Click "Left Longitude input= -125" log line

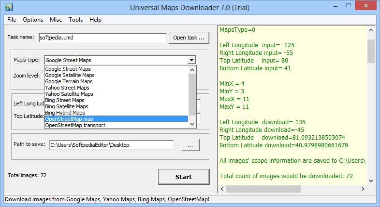click(257, 45)
